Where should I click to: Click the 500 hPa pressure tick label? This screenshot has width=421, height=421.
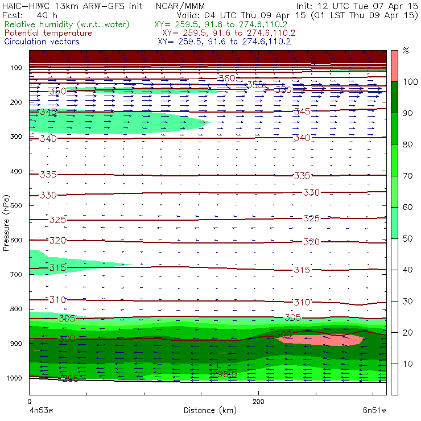16,206
